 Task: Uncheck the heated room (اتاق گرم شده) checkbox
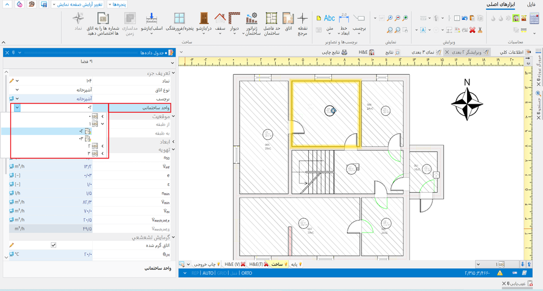54,245
